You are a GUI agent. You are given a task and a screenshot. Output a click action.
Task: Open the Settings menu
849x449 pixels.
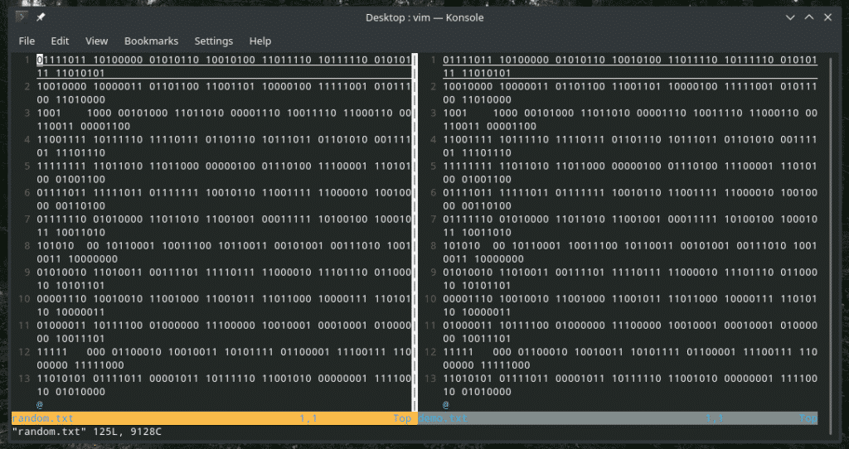(x=214, y=41)
